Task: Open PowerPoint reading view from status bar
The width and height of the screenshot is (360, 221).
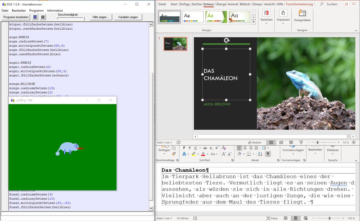Action: pos(291,142)
